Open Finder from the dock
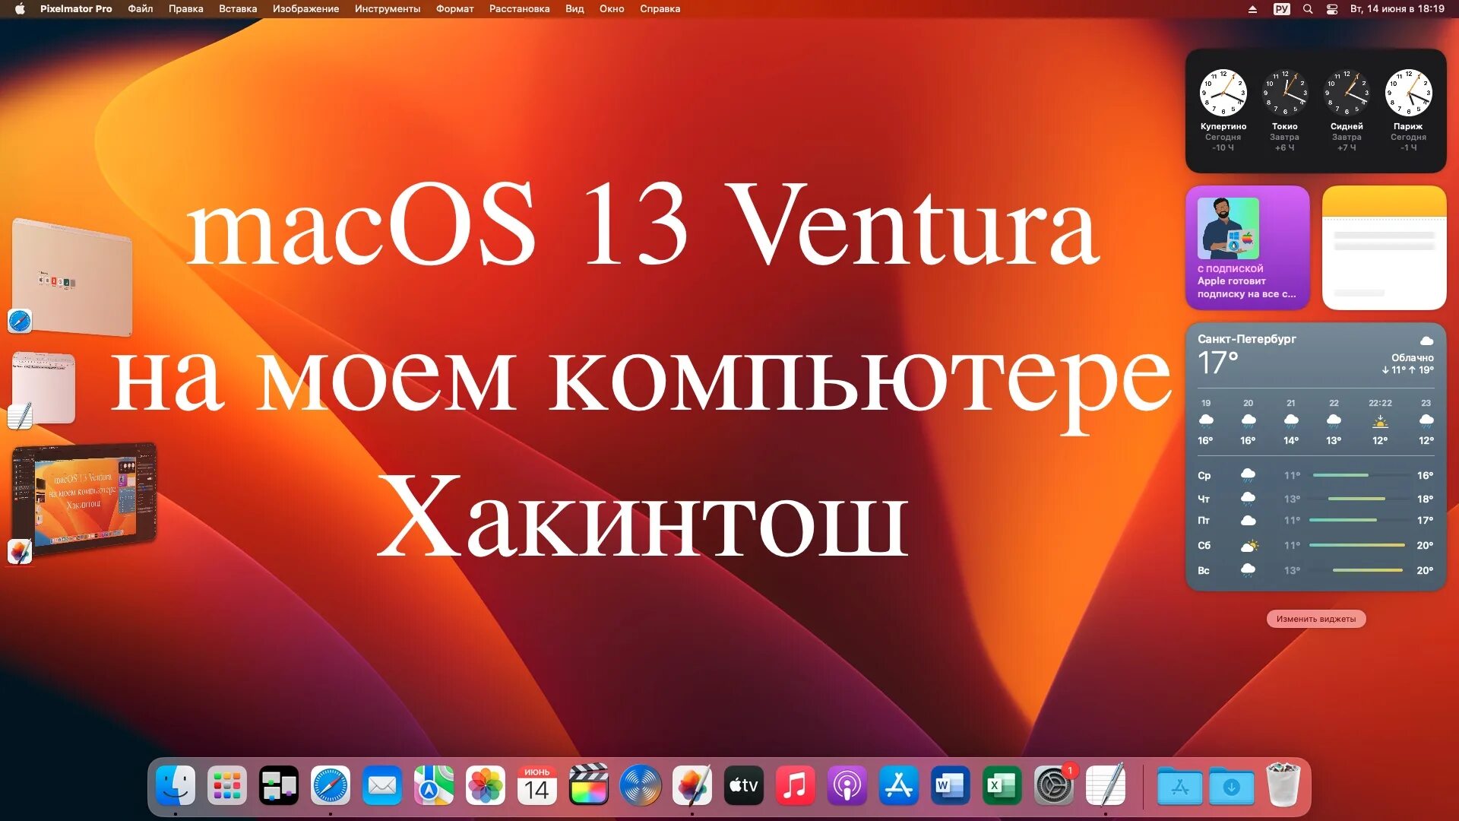1459x821 pixels. pos(176,785)
